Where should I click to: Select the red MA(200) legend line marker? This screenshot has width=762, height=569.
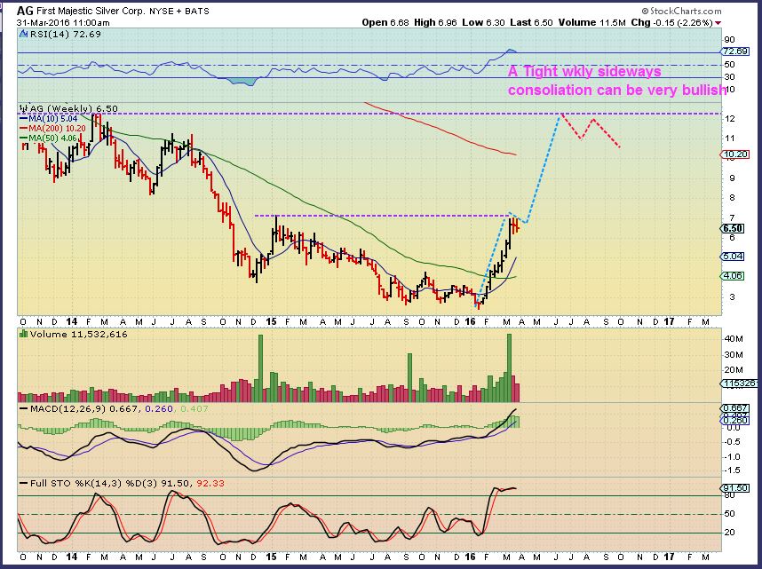[23, 129]
